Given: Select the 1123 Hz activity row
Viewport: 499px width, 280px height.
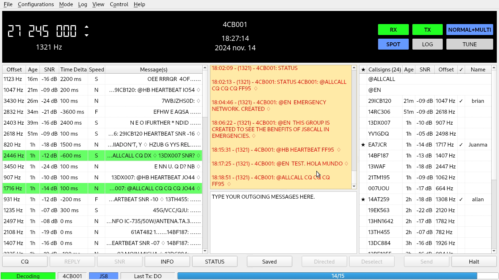Looking at the screenshot, I should coord(102,79).
